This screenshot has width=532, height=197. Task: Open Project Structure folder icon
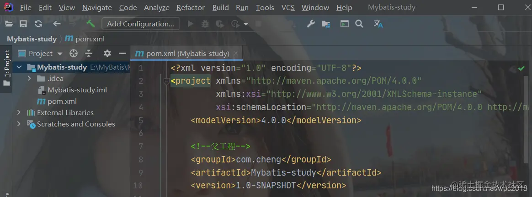click(326, 24)
